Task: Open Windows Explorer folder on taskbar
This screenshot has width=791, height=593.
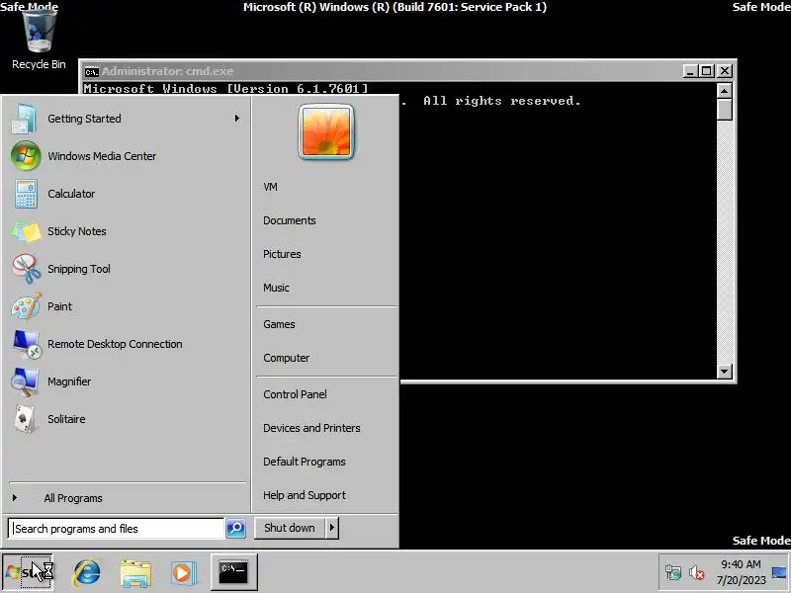Action: pyautogui.click(x=135, y=572)
